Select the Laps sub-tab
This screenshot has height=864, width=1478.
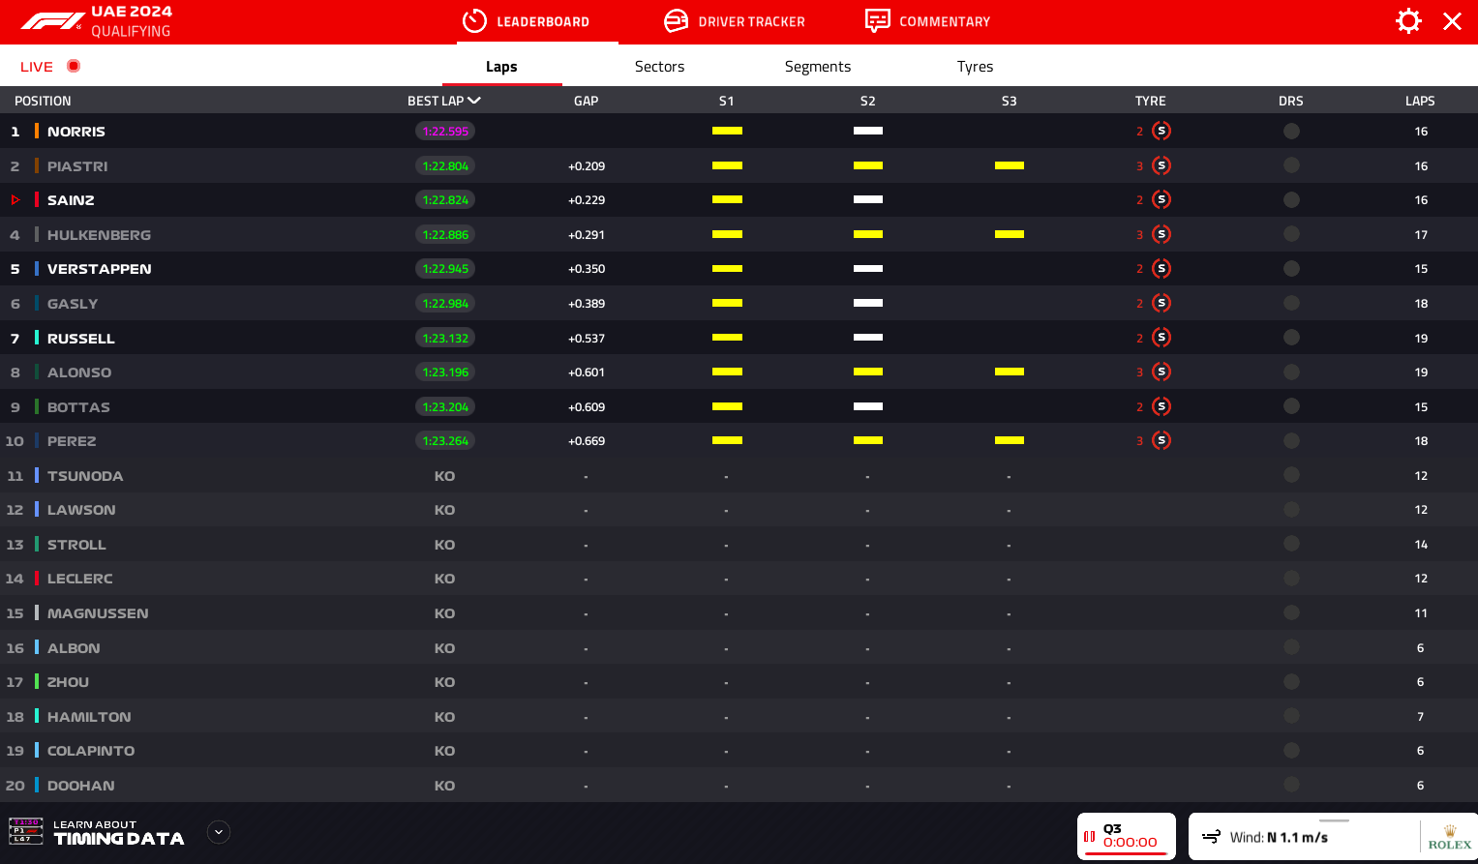coord(501,67)
